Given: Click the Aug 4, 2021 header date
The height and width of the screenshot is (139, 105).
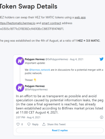Looking at the screenshot, I should click(77, 59).
